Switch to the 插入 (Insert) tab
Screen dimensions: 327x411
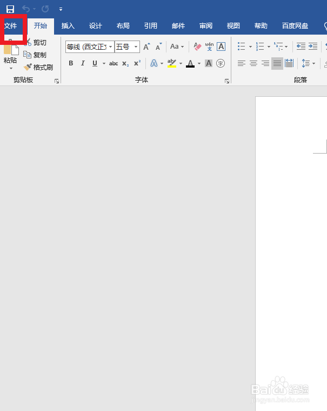click(x=68, y=26)
